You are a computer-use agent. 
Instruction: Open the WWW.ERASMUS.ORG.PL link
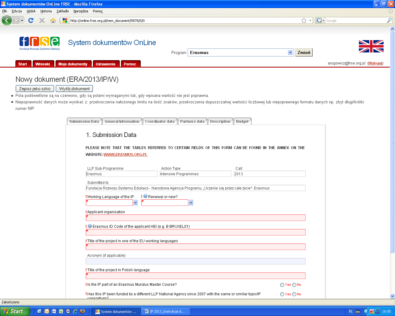(125, 154)
